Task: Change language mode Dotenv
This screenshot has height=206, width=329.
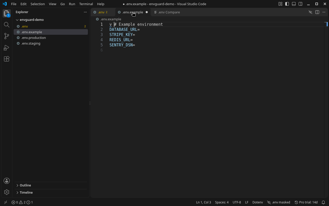Action: (x=258, y=202)
